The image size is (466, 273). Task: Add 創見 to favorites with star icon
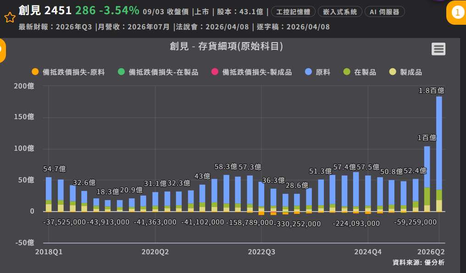pyautogui.click(x=10, y=17)
